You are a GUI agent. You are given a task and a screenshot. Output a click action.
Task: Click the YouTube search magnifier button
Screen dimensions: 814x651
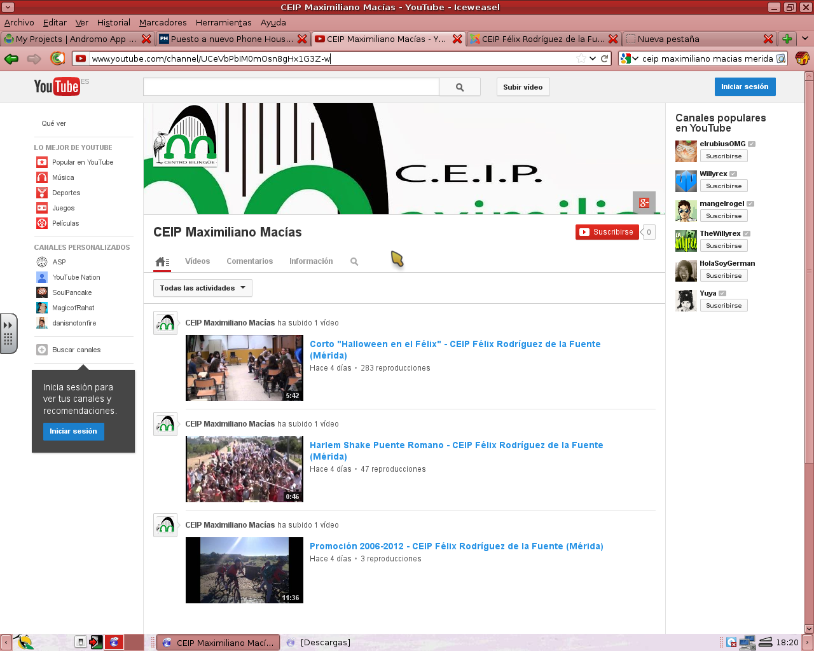click(x=460, y=87)
